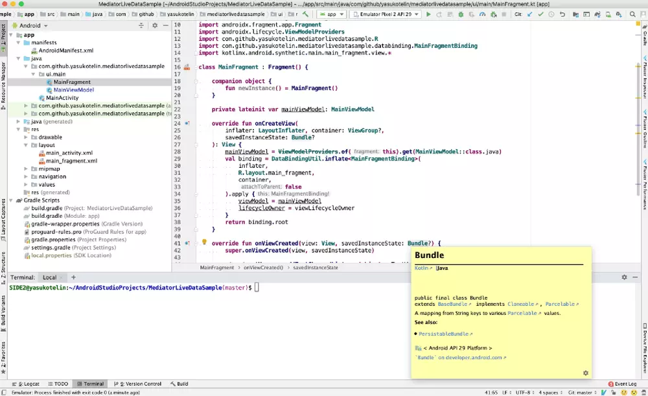Open the BaseBundle link in documentation
Screen dimensions: 648x396
point(454,304)
